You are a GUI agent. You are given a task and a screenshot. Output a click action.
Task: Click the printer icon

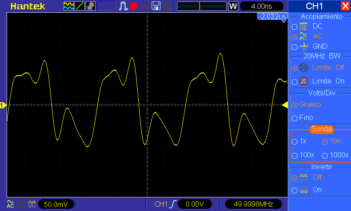point(167,6)
